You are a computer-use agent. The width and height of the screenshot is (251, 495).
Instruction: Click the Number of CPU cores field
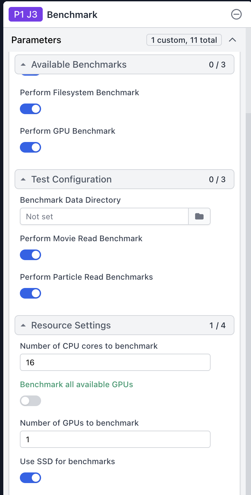115,362
